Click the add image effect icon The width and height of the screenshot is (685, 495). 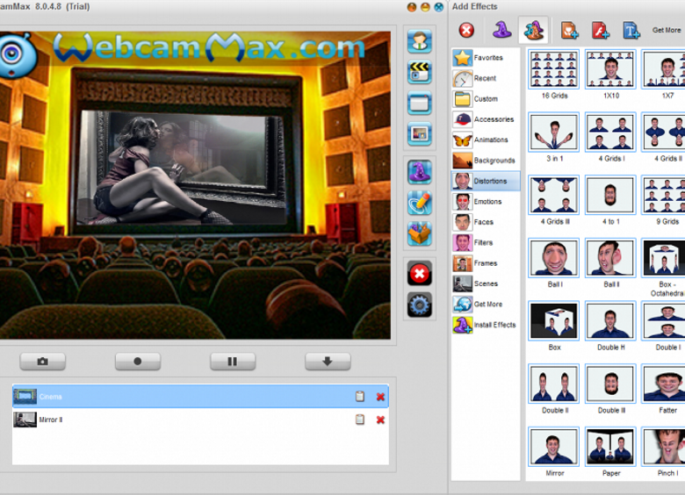(x=569, y=30)
